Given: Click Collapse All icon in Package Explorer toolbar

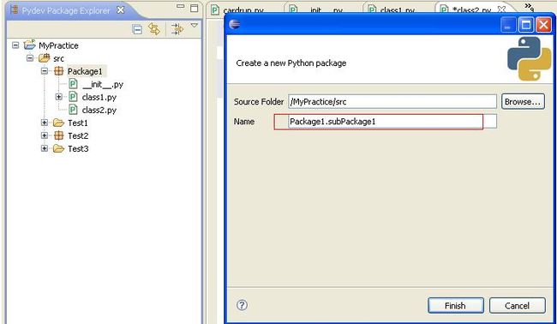Looking at the screenshot, I should [x=137, y=29].
